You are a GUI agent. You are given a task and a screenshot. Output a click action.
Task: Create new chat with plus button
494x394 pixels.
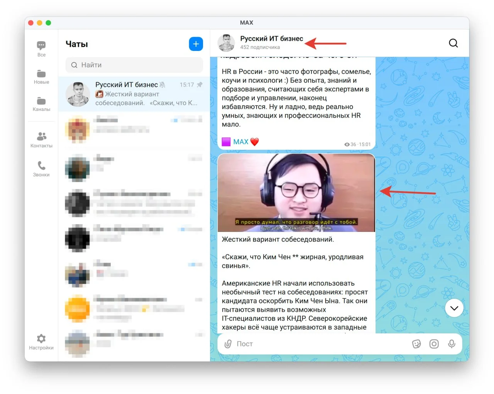[x=196, y=44]
